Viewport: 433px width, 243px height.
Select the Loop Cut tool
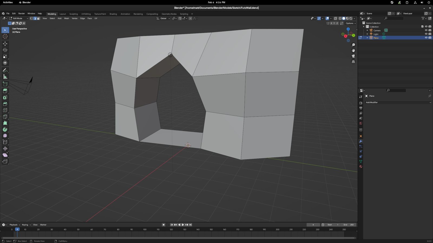5,110
